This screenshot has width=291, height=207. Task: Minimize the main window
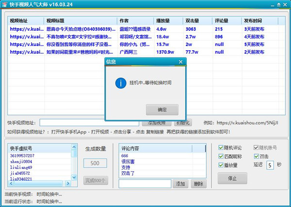272,5
